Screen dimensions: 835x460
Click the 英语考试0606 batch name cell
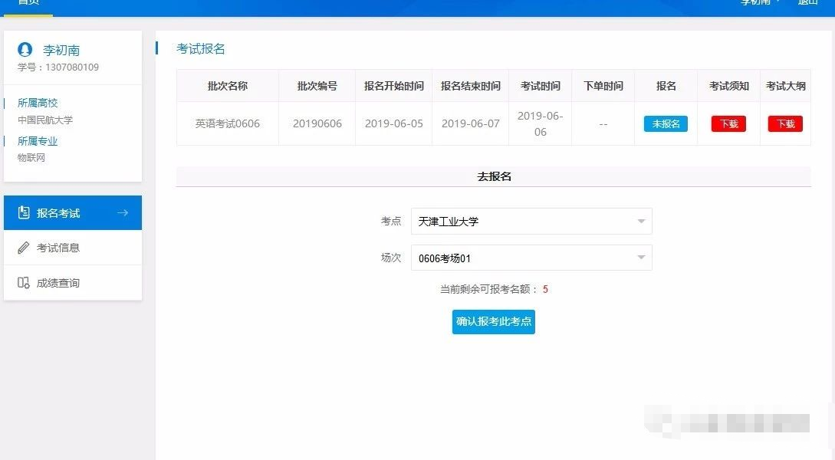point(227,123)
